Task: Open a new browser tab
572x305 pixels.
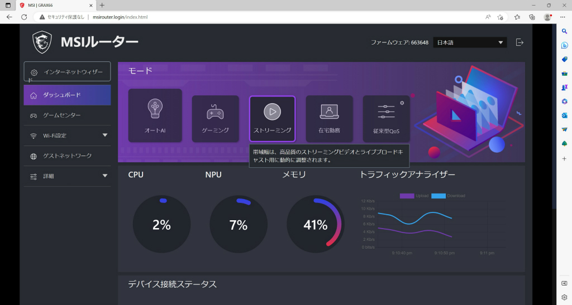Action: click(x=102, y=5)
